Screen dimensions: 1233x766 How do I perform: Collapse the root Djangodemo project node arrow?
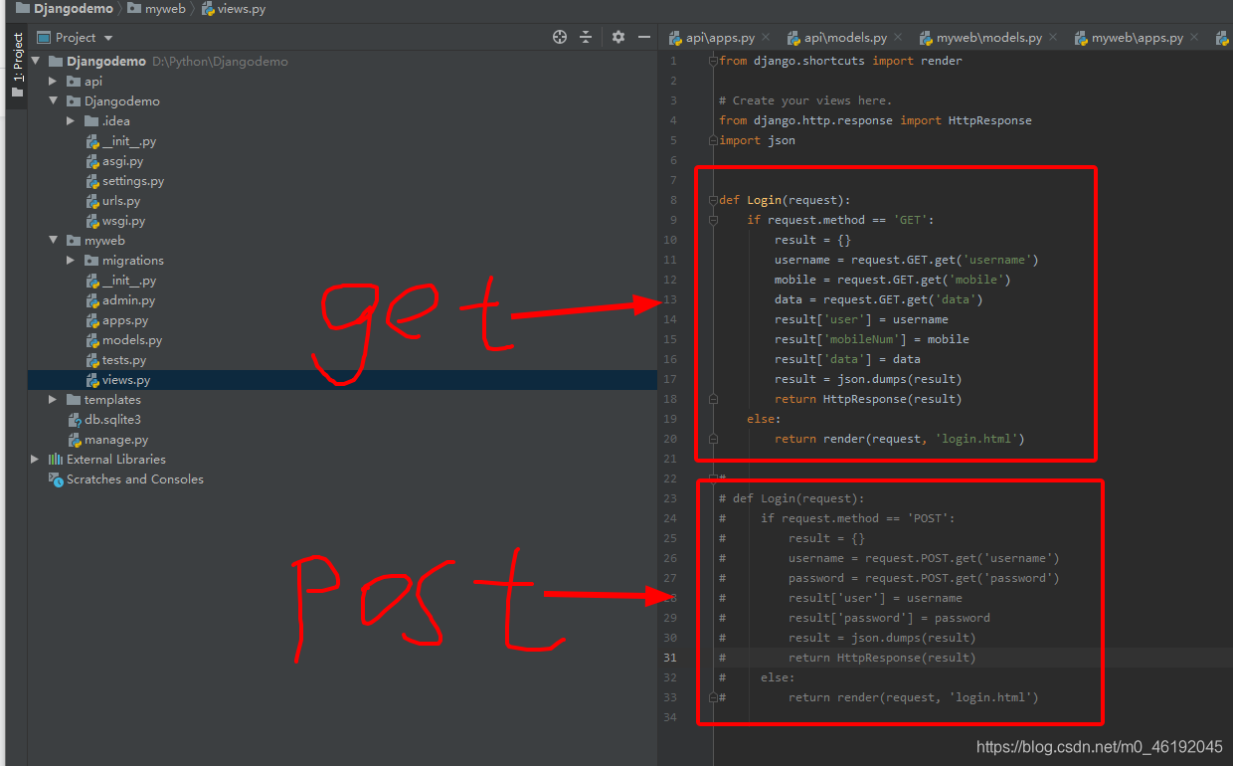(36, 62)
